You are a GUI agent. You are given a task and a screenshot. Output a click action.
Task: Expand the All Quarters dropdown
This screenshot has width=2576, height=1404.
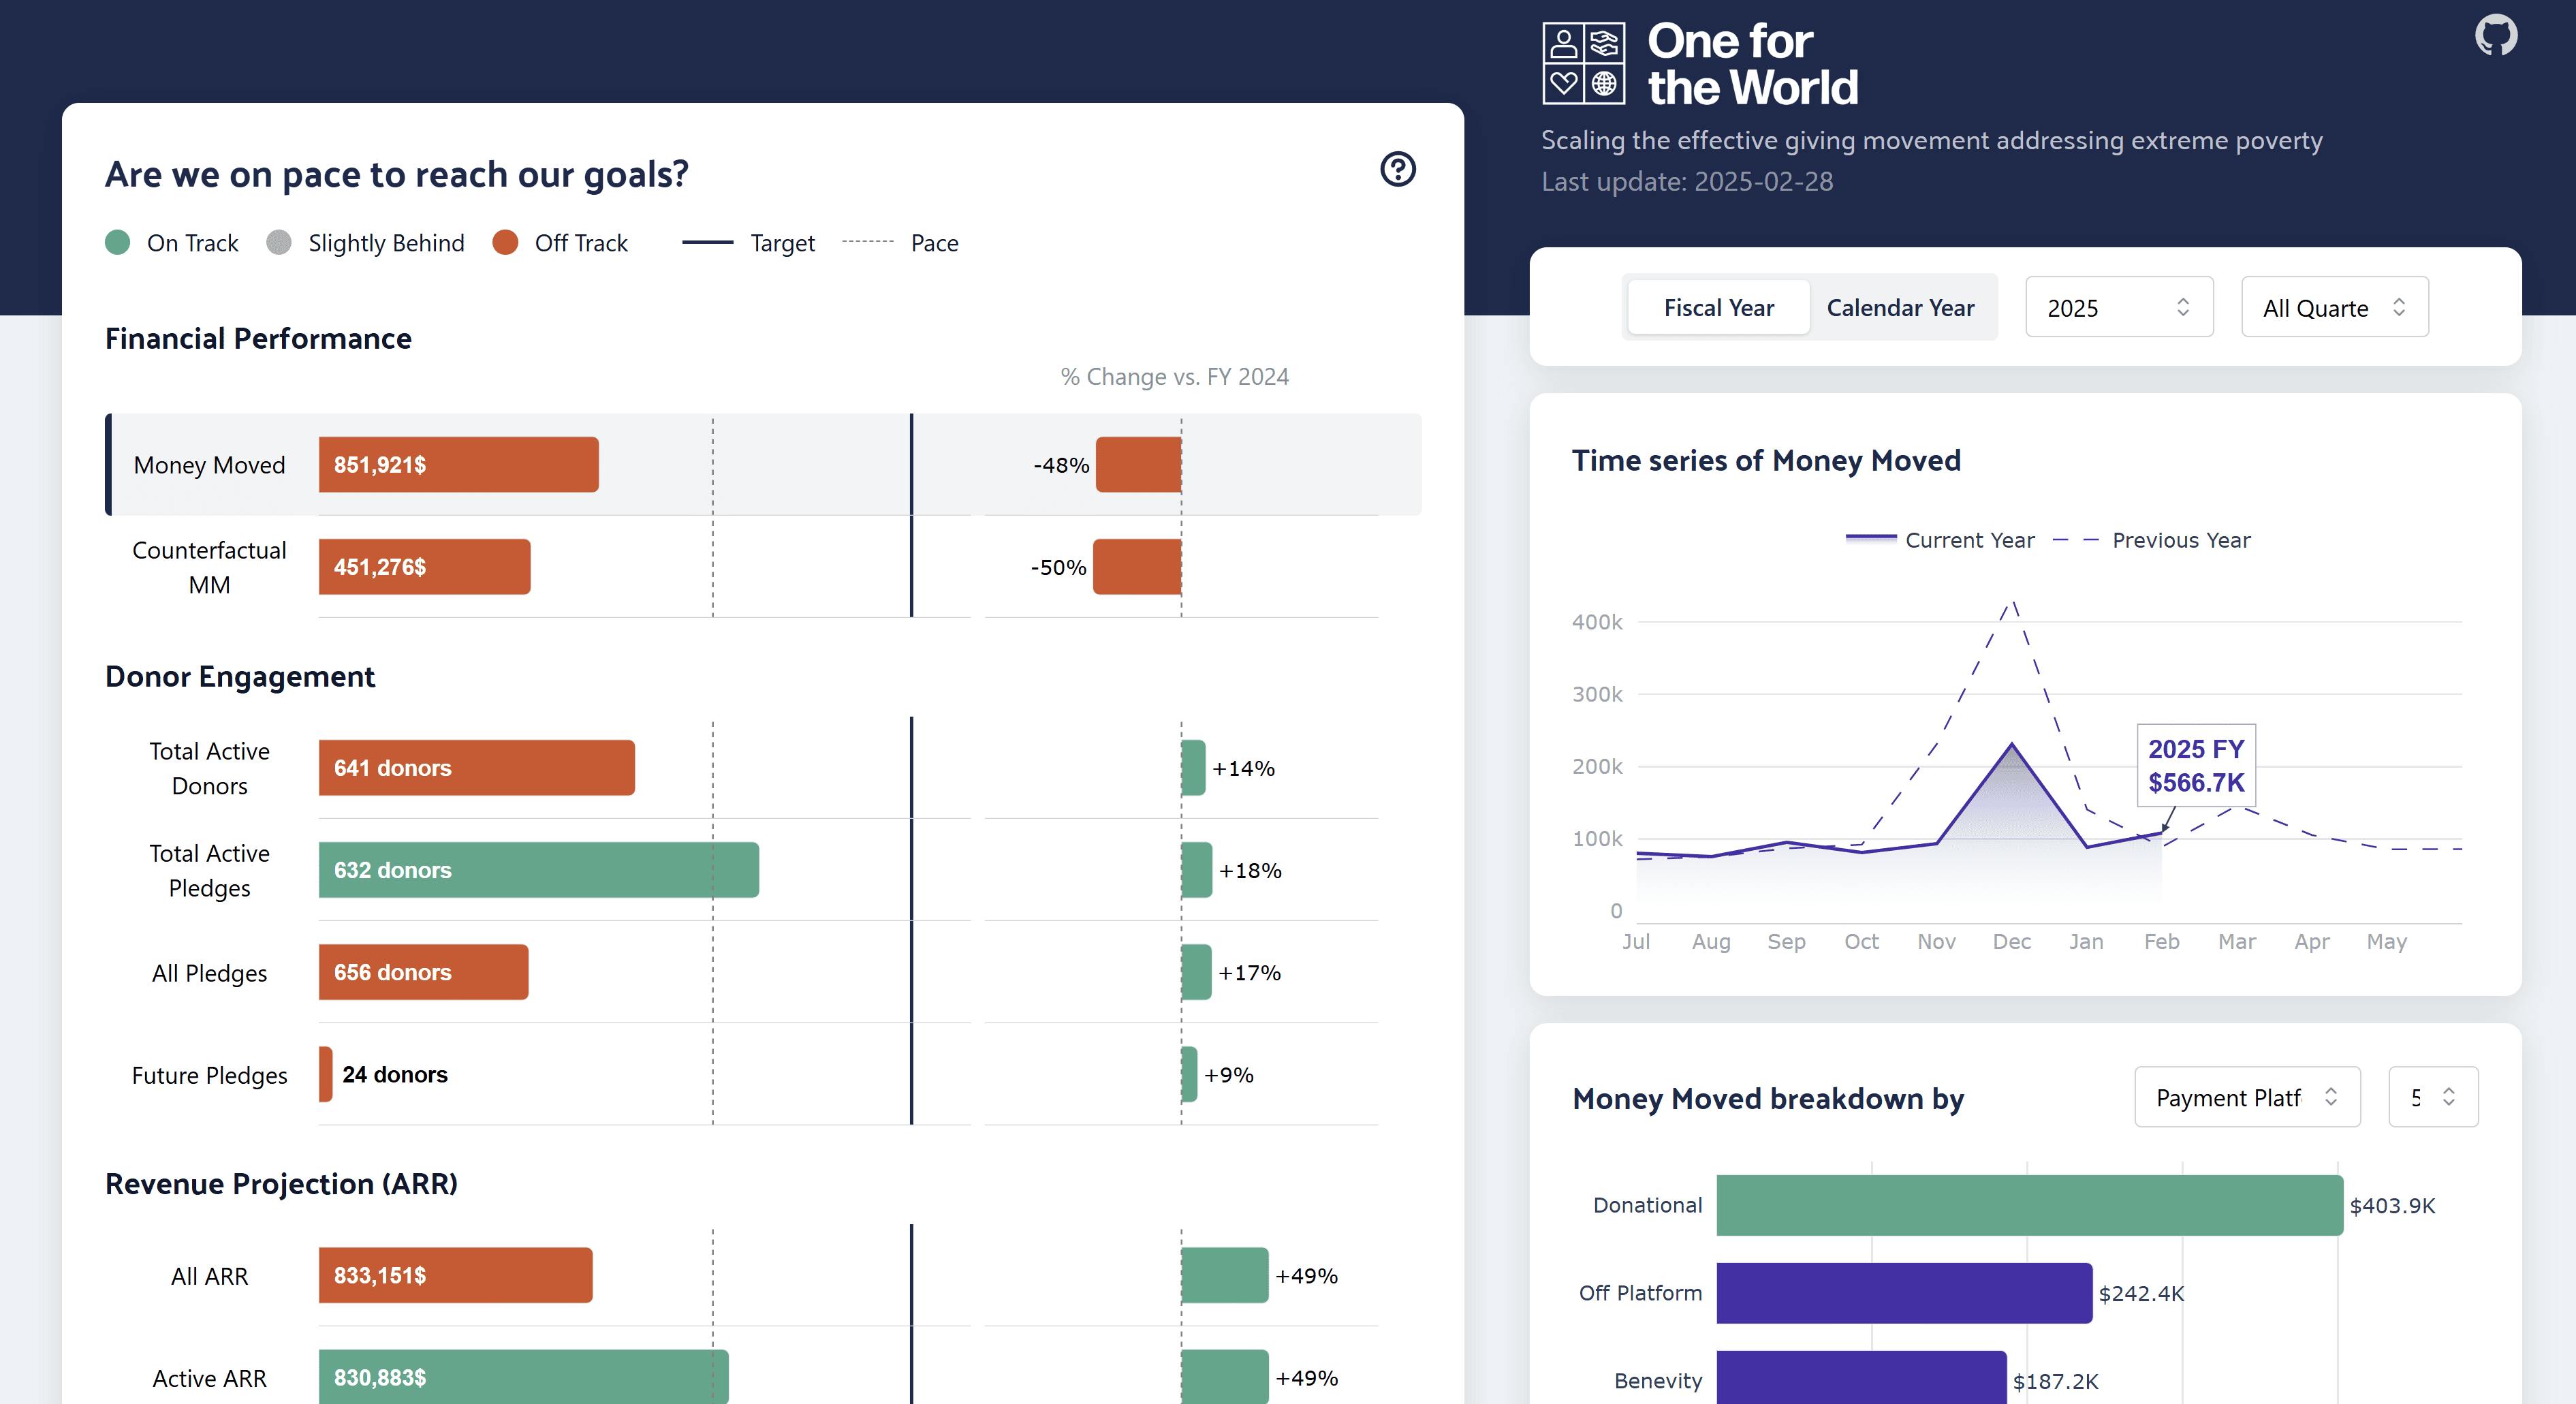tap(2334, 307)
